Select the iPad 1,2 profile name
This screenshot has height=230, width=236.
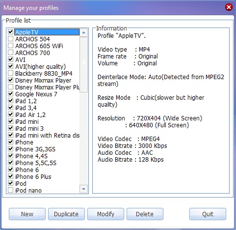(x=26, y=101)
